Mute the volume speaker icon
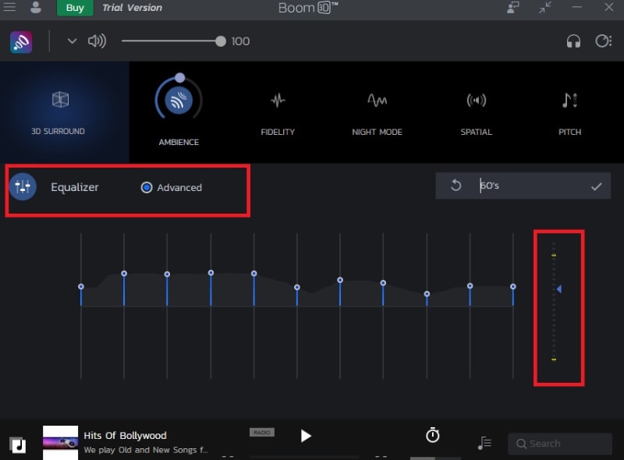 (x=97, y=41)
